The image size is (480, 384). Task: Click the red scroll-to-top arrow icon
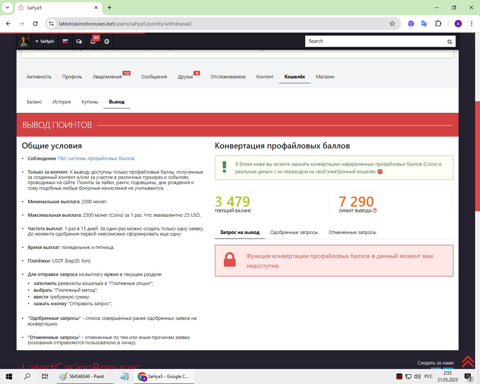click(468, 361)
